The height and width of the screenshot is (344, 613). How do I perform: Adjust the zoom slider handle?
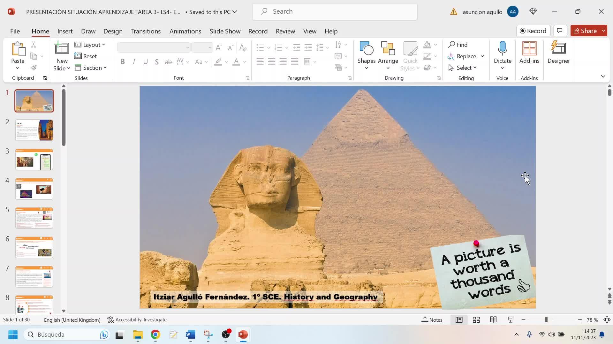coord(546,320)
